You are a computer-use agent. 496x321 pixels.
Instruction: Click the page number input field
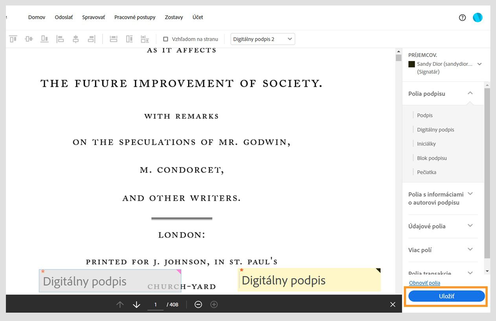coord(156,304)
